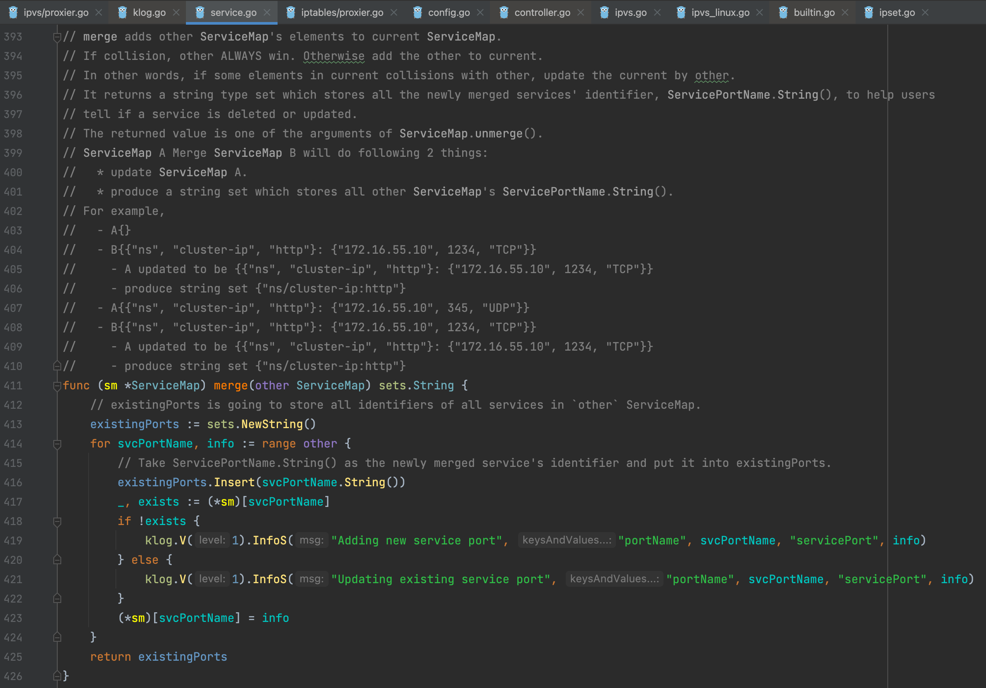Switch to the ipvs/proxier.go tab

click(56, 12)
